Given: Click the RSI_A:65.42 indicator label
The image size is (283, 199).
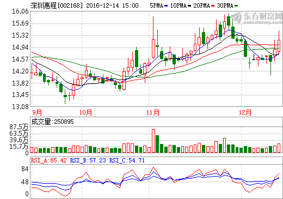Looking at the screenshot, I should pos(49,160).
